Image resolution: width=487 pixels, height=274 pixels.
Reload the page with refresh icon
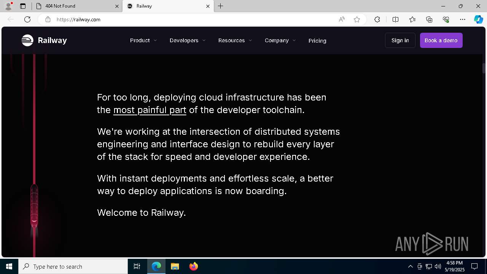[x=27, y=19]
